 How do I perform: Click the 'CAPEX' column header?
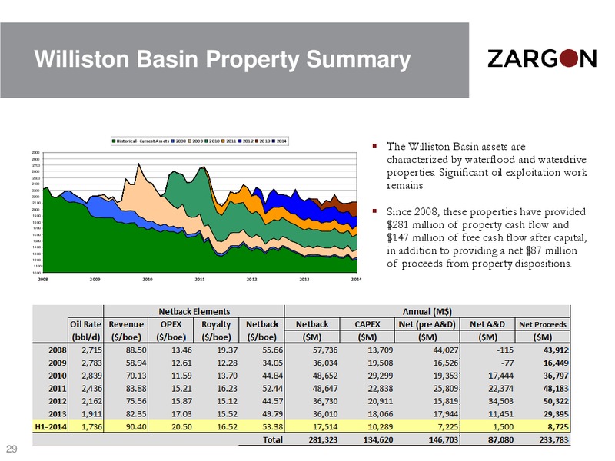point(367,324)
